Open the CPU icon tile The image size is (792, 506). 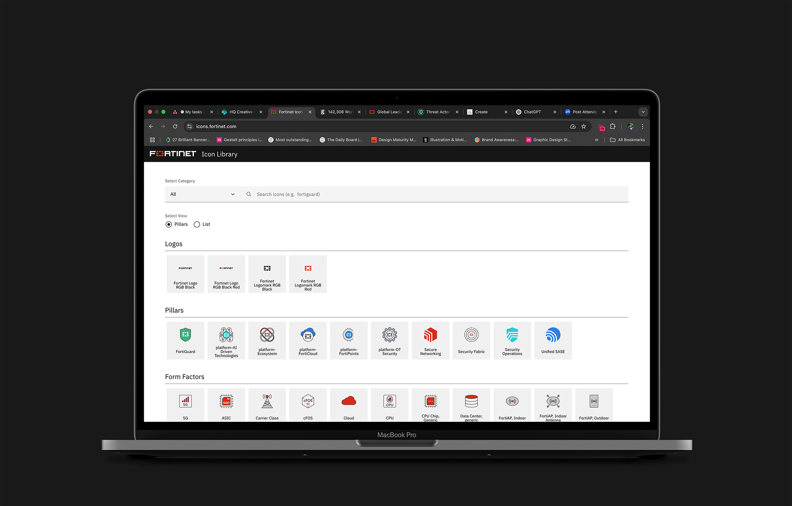click(389, 405)
